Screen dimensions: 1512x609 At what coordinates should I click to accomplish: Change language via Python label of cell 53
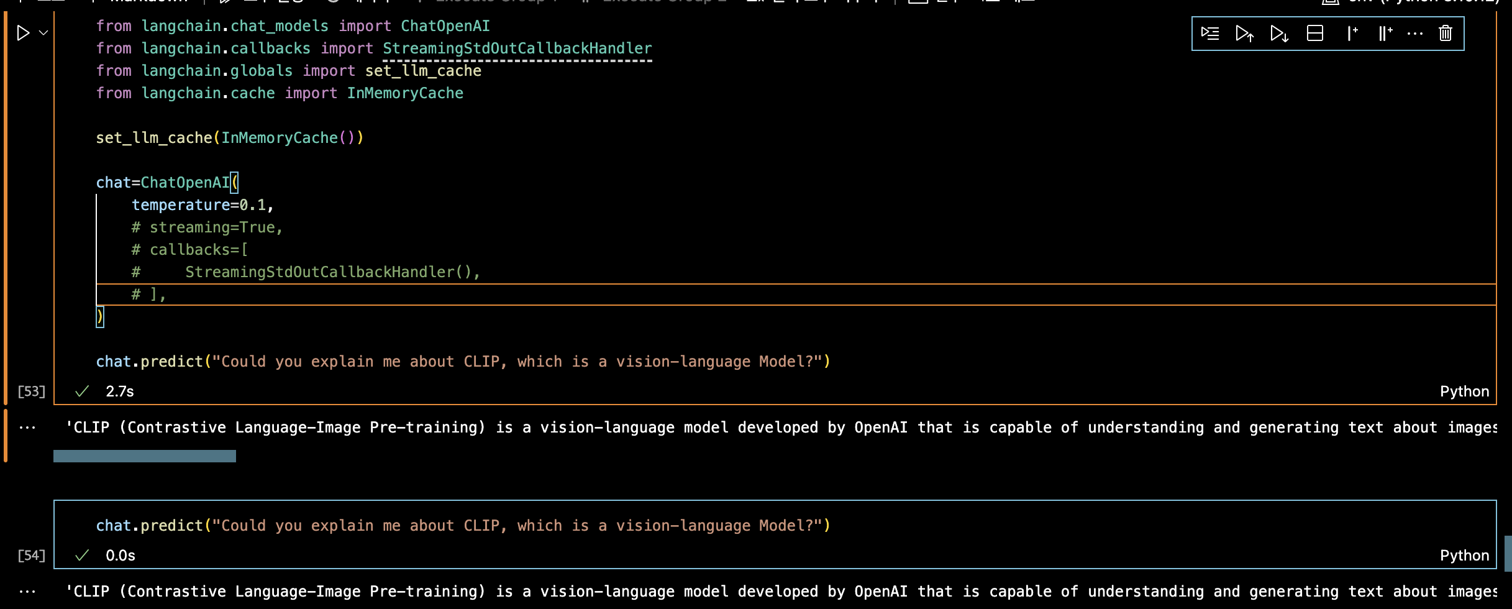pyautogui.click(x=1464, y=391)
